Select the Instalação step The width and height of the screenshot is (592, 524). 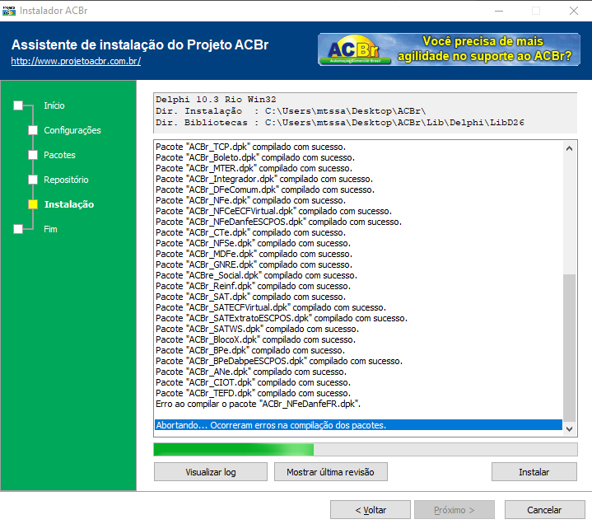[x=69, y=204]
